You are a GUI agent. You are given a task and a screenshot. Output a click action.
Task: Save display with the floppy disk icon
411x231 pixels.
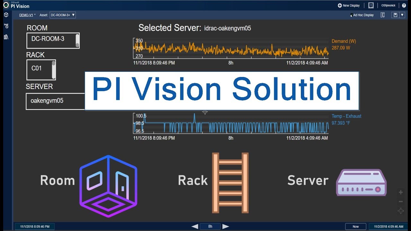395,15
